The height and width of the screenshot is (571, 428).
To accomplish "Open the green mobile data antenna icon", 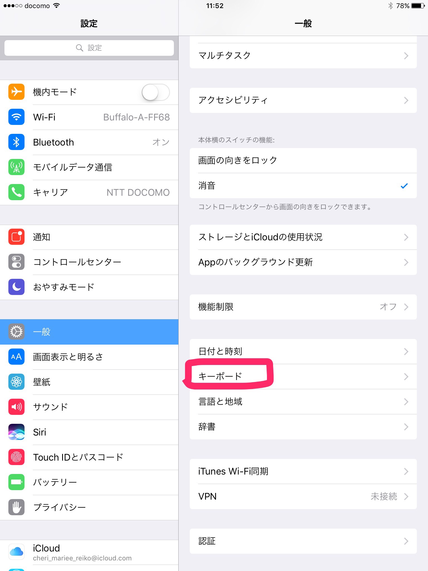I will 16,167.
